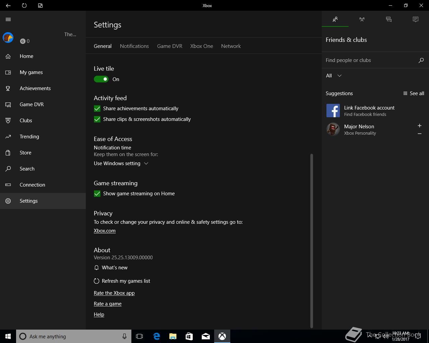The height and width of the screenshot is (343, 429).
Task: Click the Connection console icon
Action: pyautogui.click(x=8, y=185)
